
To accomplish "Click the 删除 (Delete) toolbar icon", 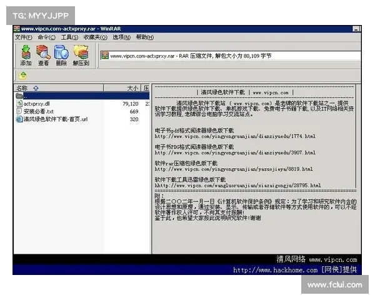I will (61, 56).
